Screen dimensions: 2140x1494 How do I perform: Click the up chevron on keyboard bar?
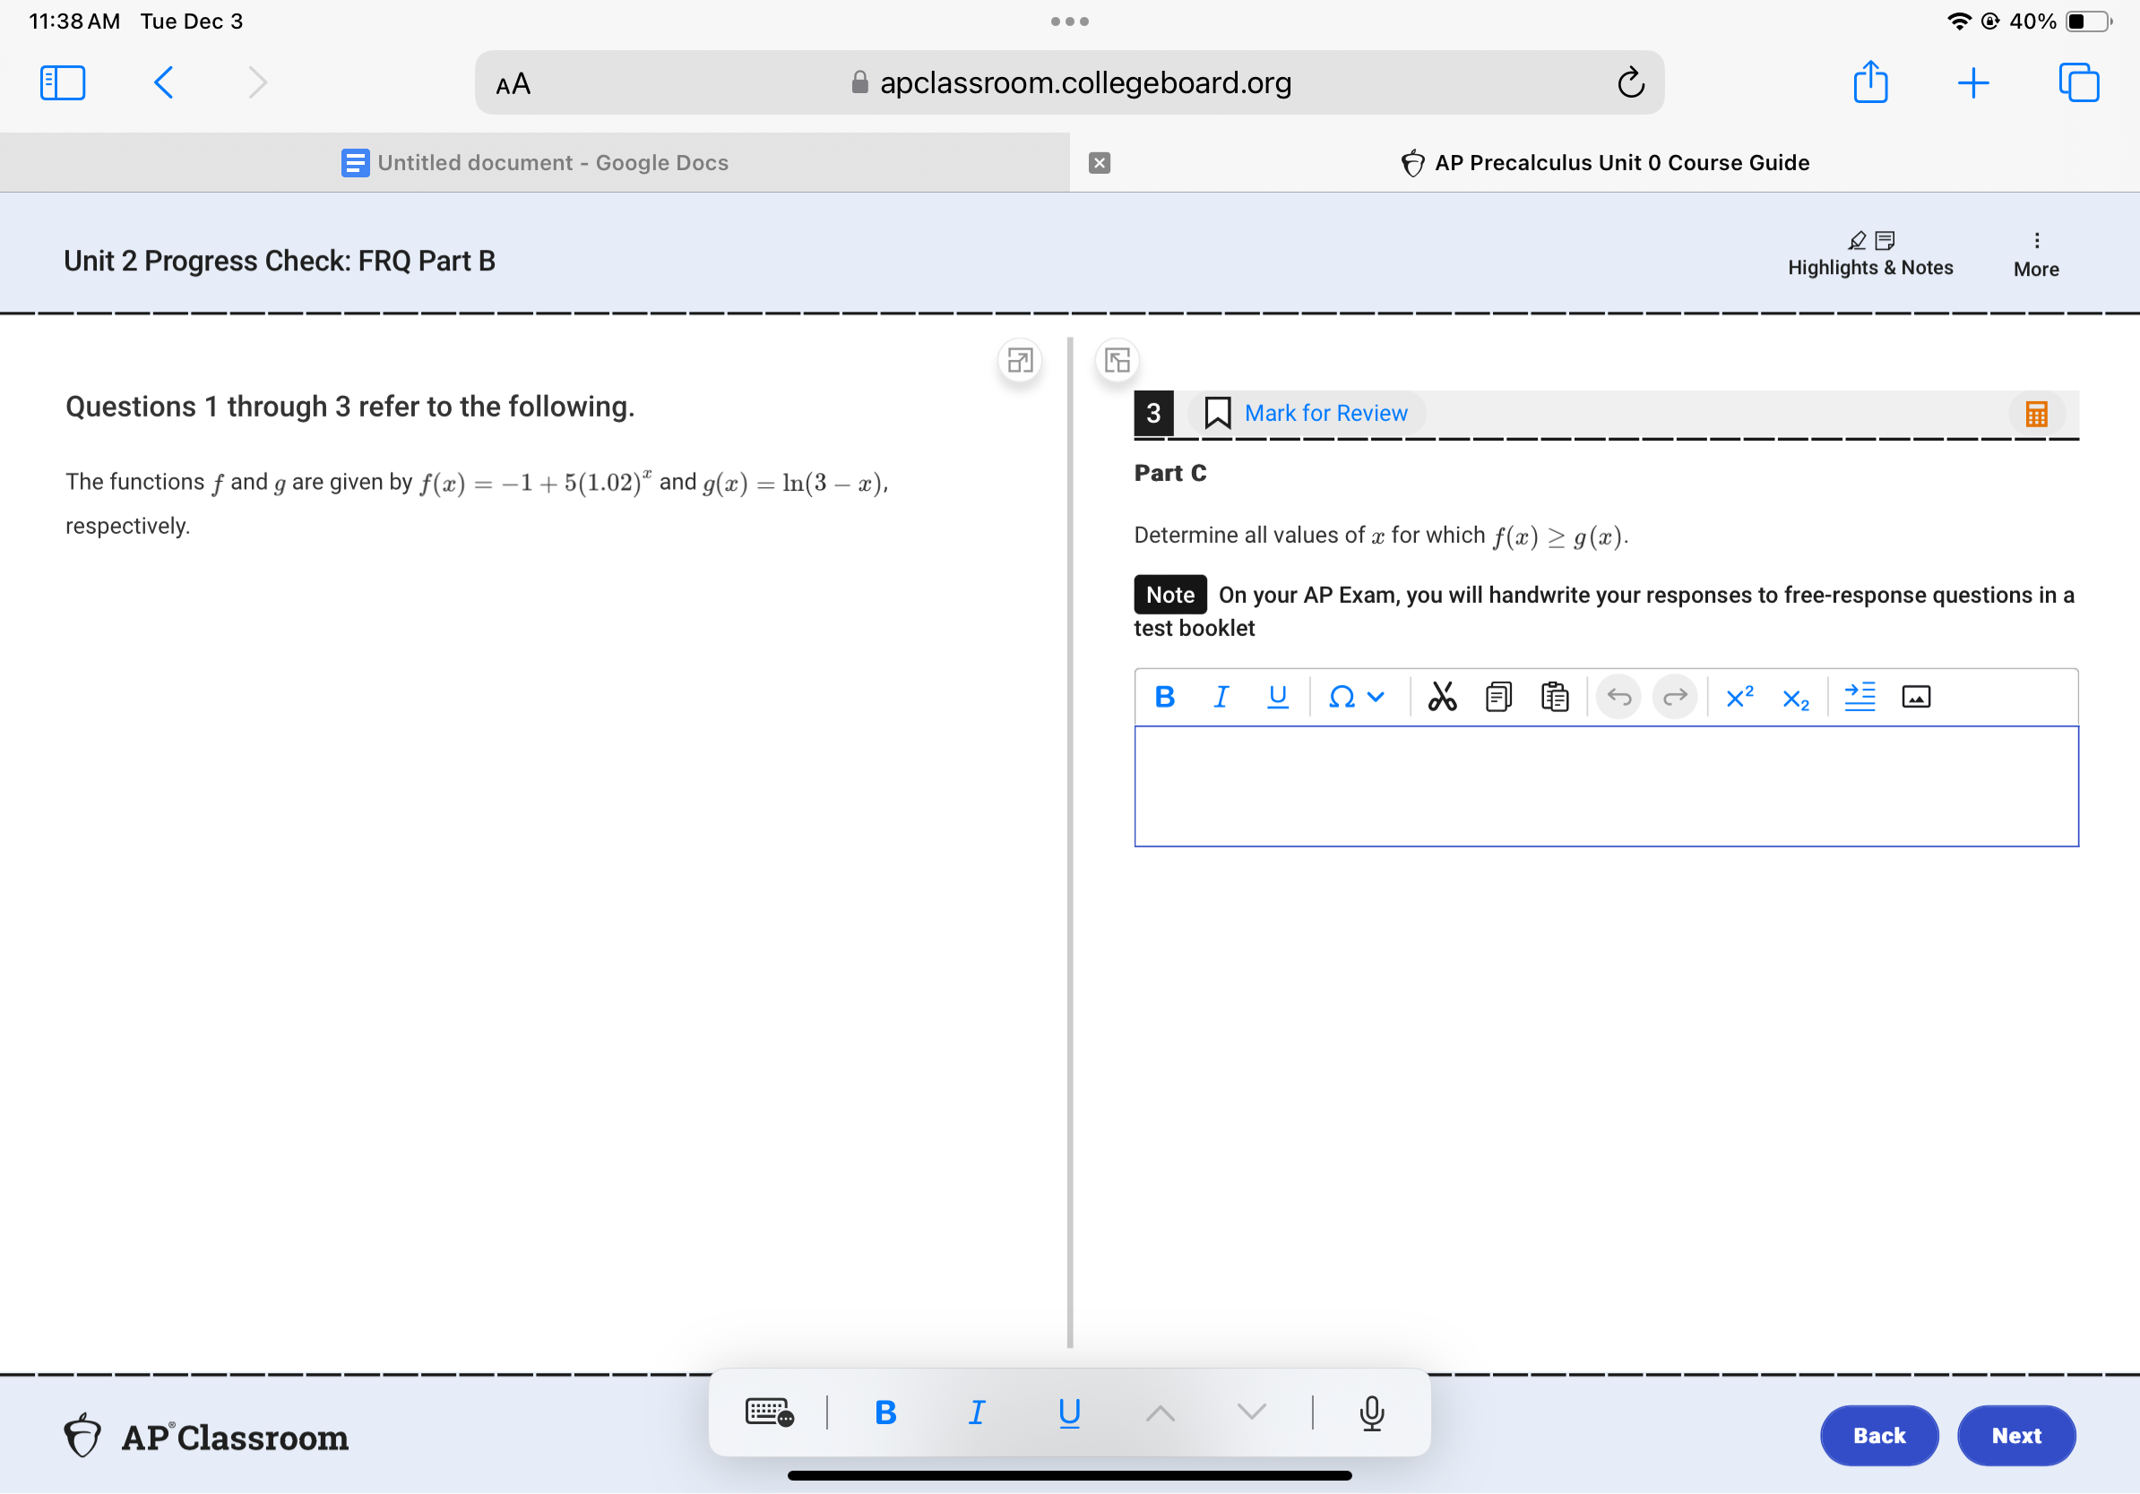[x=1161, y=1413]
